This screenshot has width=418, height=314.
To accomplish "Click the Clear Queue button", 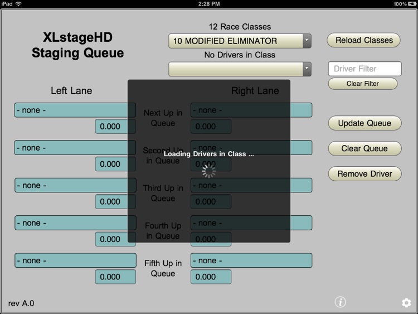I will [x=364, y=148].
